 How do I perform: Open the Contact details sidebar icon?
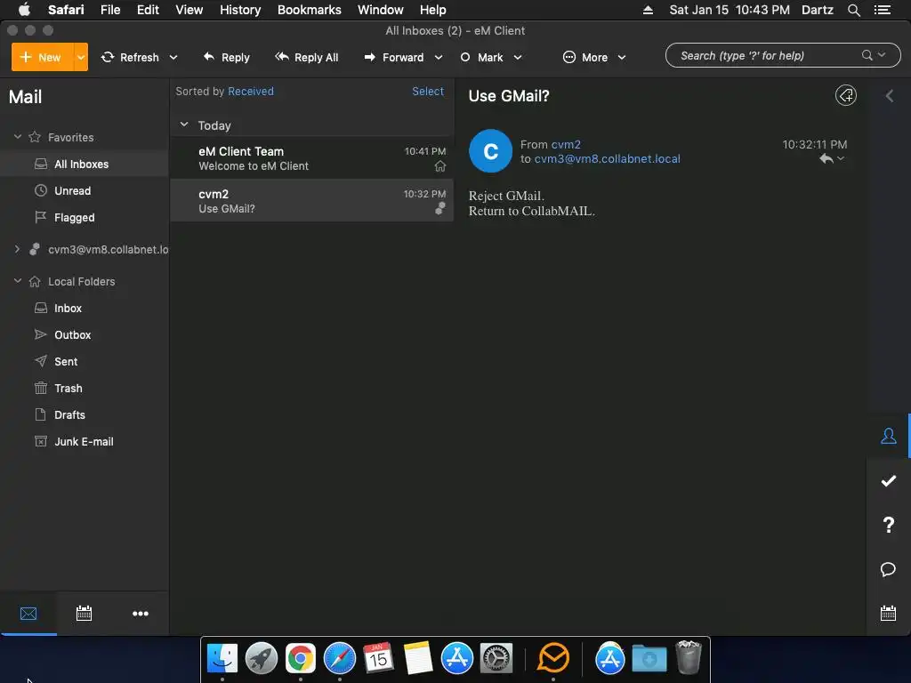click(889, 436)
